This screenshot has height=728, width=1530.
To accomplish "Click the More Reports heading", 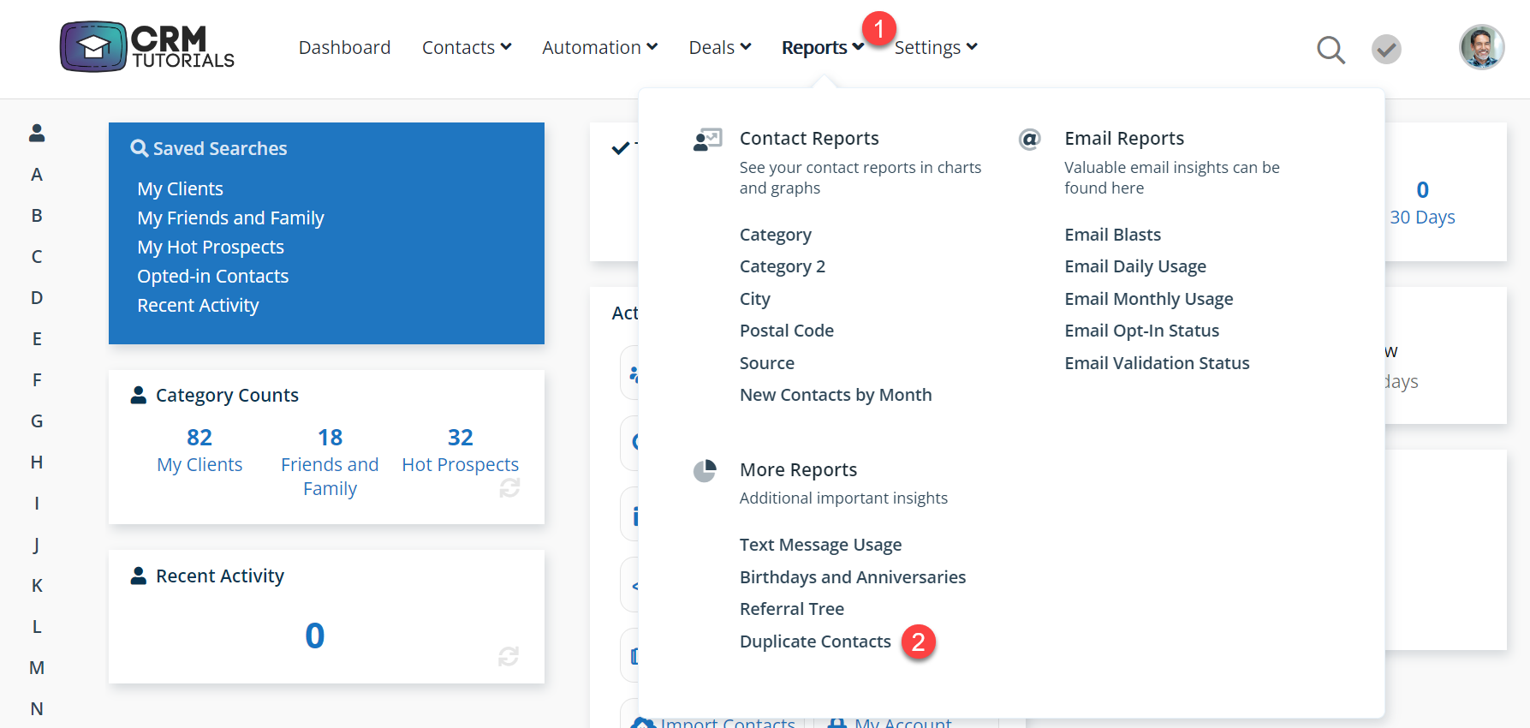I will click(x=798, y=470).
